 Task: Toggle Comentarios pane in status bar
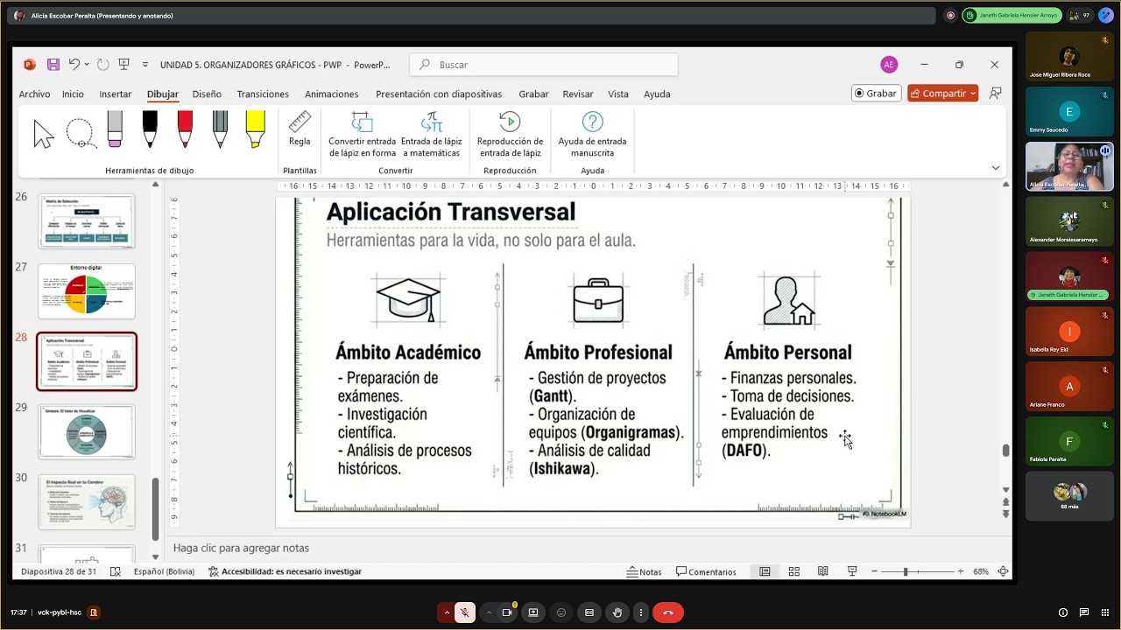[x=707, y=571]
